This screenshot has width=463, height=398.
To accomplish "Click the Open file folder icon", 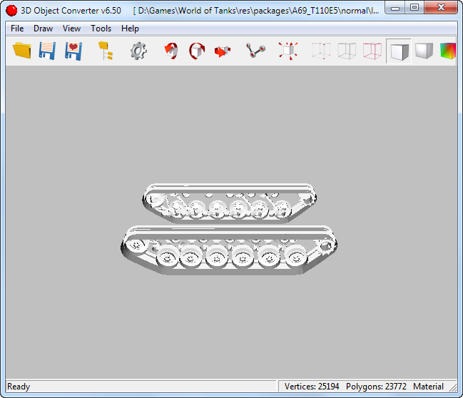I will (22, 51).
